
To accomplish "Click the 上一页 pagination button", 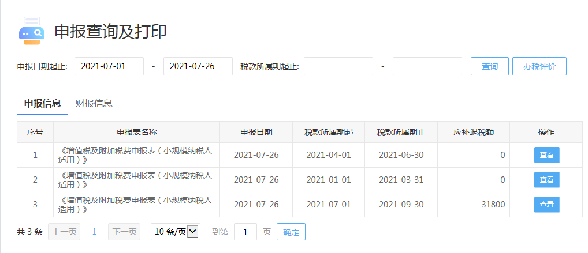I will (x=64, y=232).
